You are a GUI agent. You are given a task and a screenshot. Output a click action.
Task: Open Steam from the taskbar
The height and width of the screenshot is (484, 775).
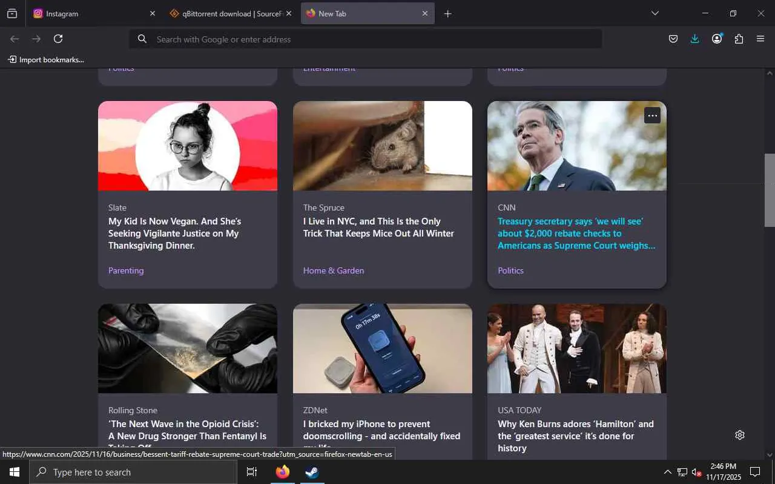[312, 472]
